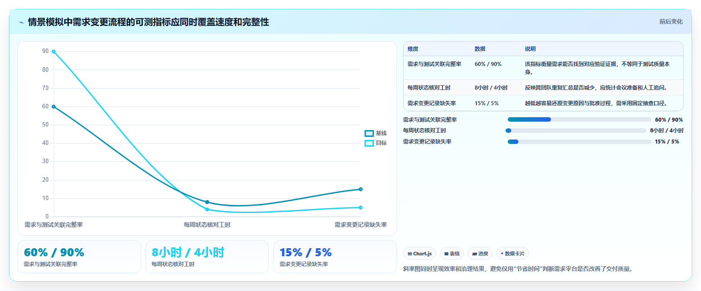Click the x-axis label 需求变更记录缺失率
Image resolution: width=701 pixels, height=291 pixels.
point(361,225)
